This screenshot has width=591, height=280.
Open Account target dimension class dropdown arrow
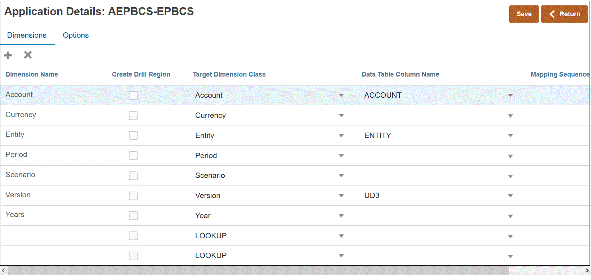click(x=341, y=96)
